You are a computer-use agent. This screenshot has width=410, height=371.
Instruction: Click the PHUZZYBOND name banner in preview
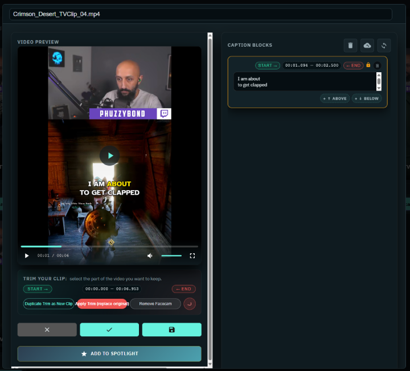pos(123,114)
